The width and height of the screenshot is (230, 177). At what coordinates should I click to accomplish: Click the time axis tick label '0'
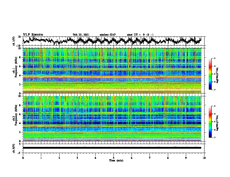click(23, 158)
